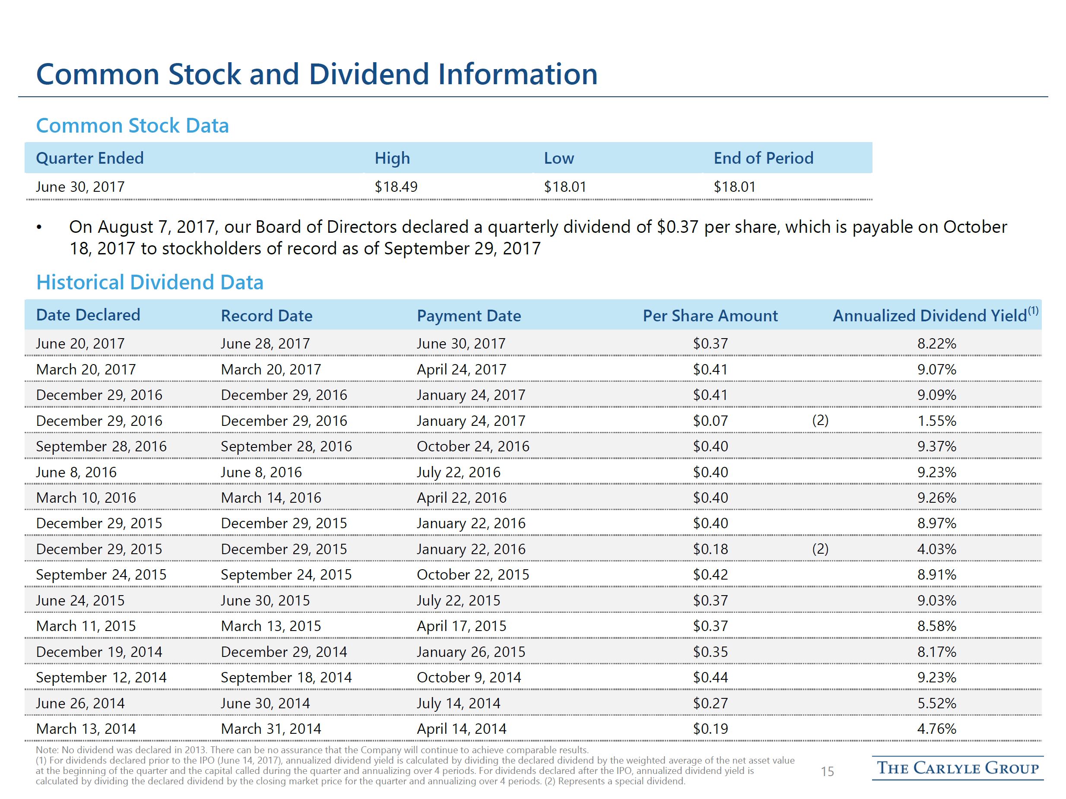Click the 'Per Share Amount' column header
The height and width of the screenshot is (799, 1066).
click(711, 316)
